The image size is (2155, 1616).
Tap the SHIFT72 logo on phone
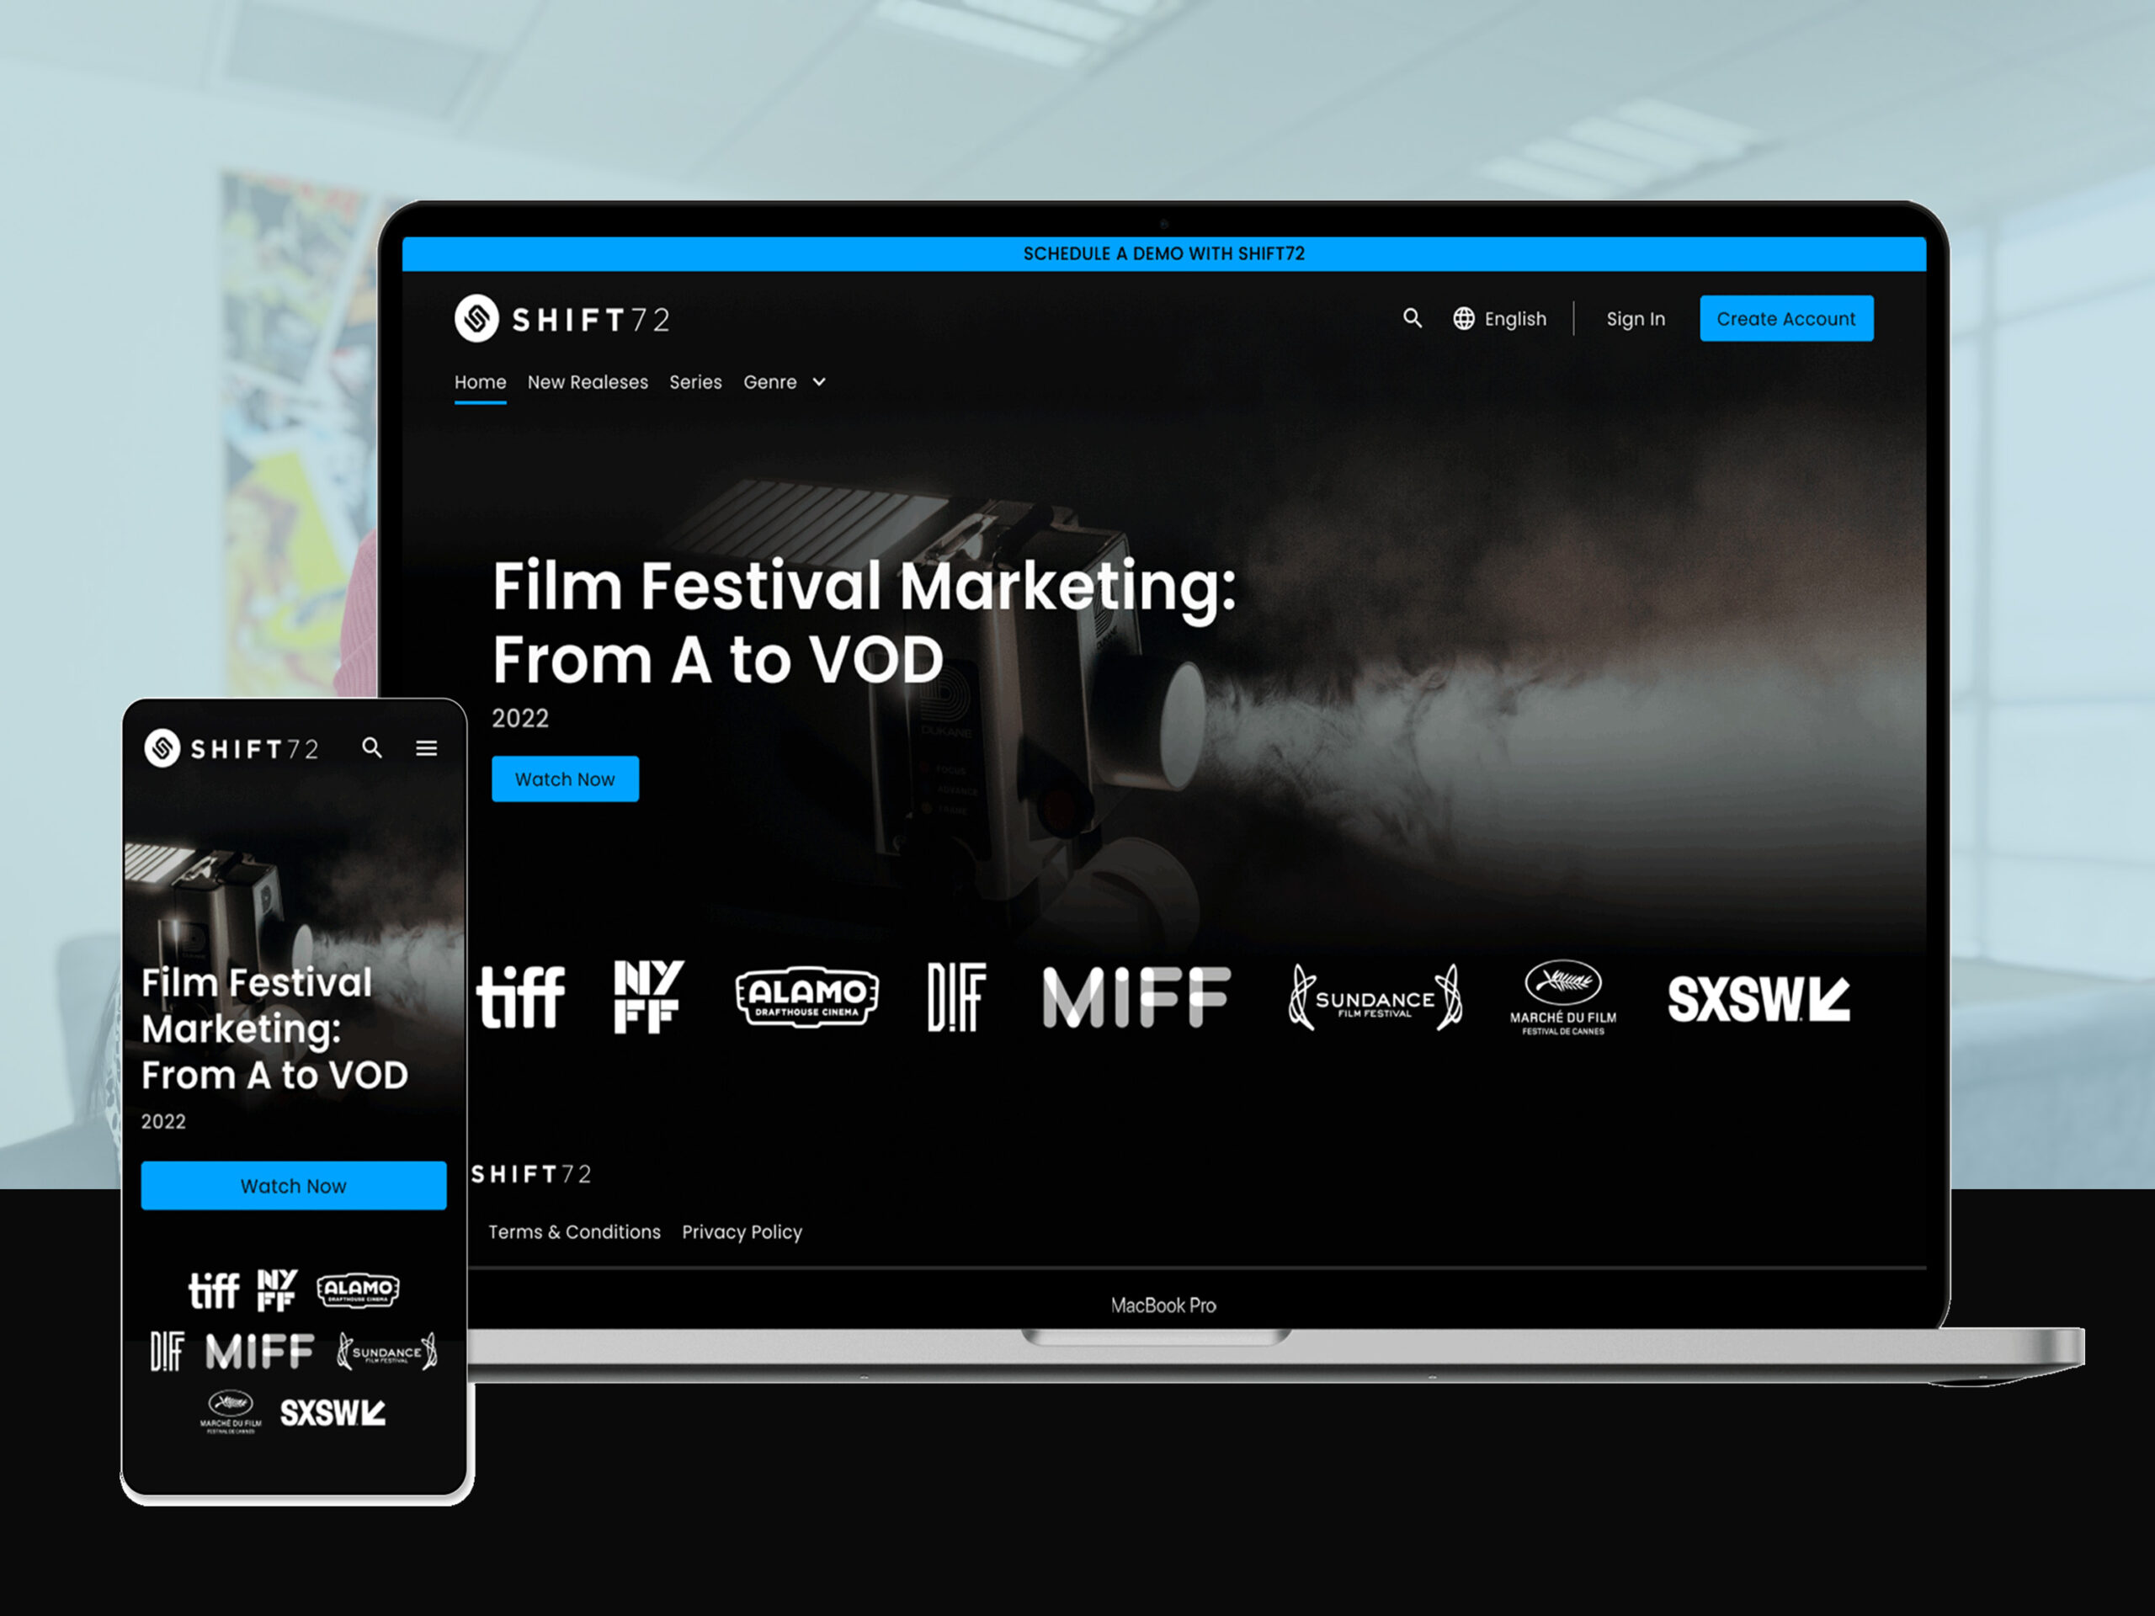tap(231, 748)
